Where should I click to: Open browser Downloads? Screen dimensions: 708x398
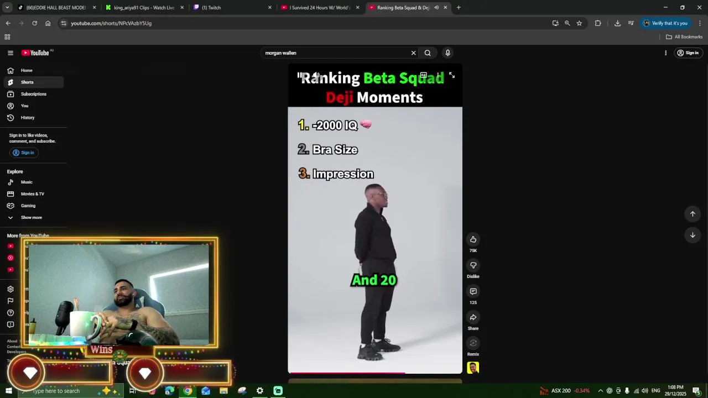617,23
